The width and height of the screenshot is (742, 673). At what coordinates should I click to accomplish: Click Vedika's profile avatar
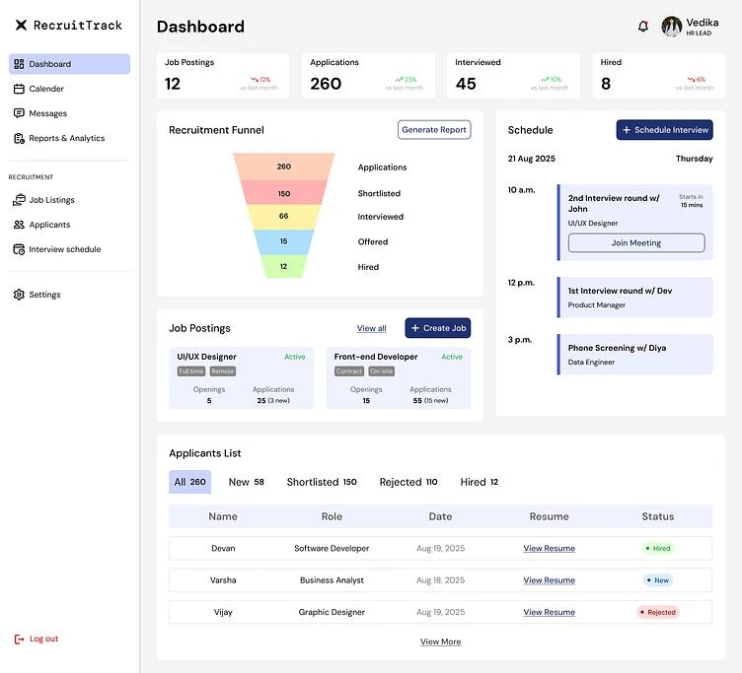(672, 27)
